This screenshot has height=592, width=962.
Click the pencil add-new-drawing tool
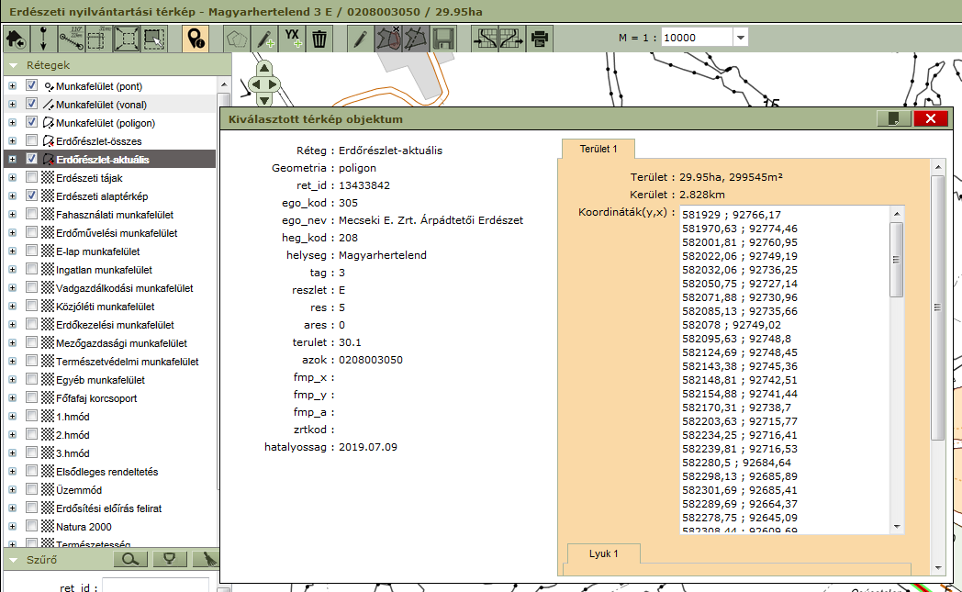pyautogui.click(x=265, y=39)
